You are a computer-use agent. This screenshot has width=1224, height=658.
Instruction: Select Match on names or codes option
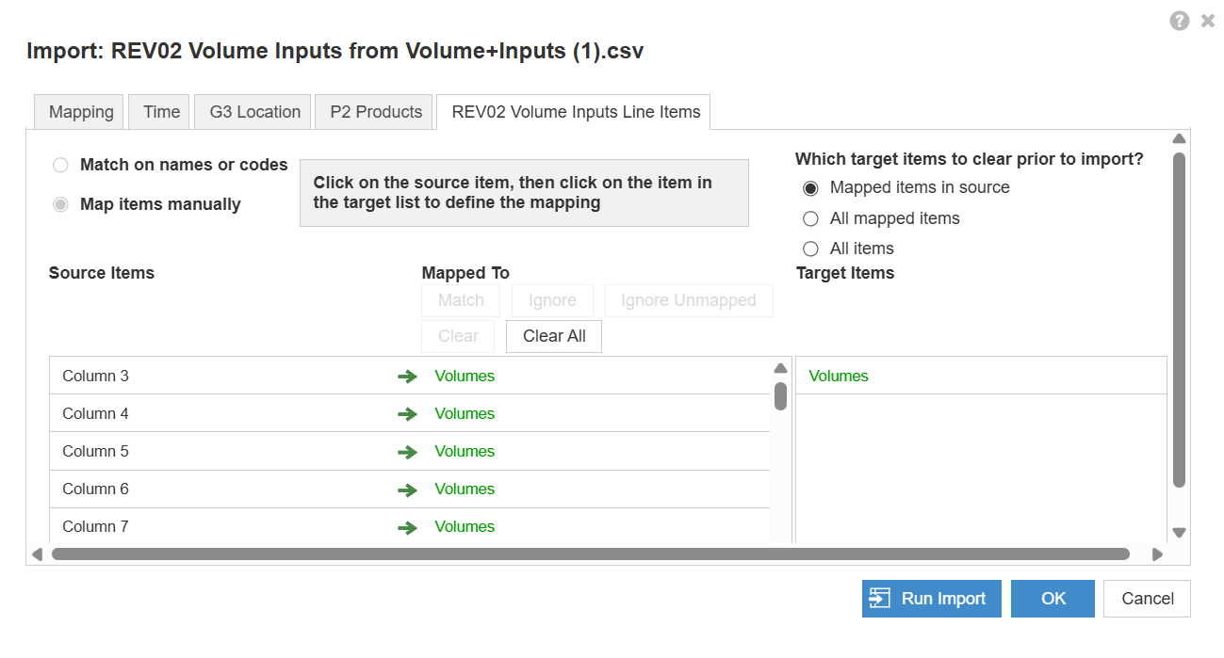(x=60, y=166)
